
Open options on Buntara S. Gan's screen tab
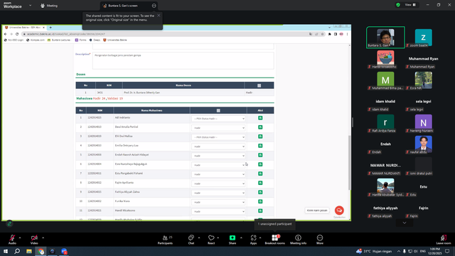[154, 6]
